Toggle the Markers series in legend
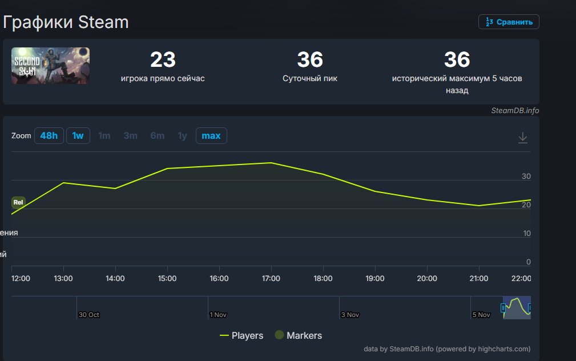Image resolution: width=576 pixels, height=361 pixels. 299,335
